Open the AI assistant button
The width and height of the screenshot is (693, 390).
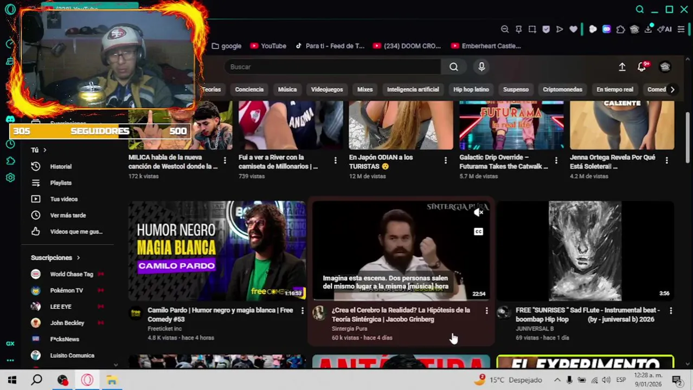665,29
